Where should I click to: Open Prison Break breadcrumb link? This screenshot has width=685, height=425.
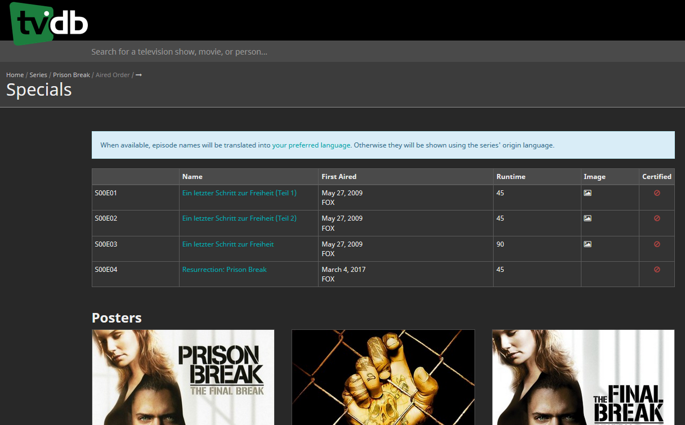coord(71,75)
